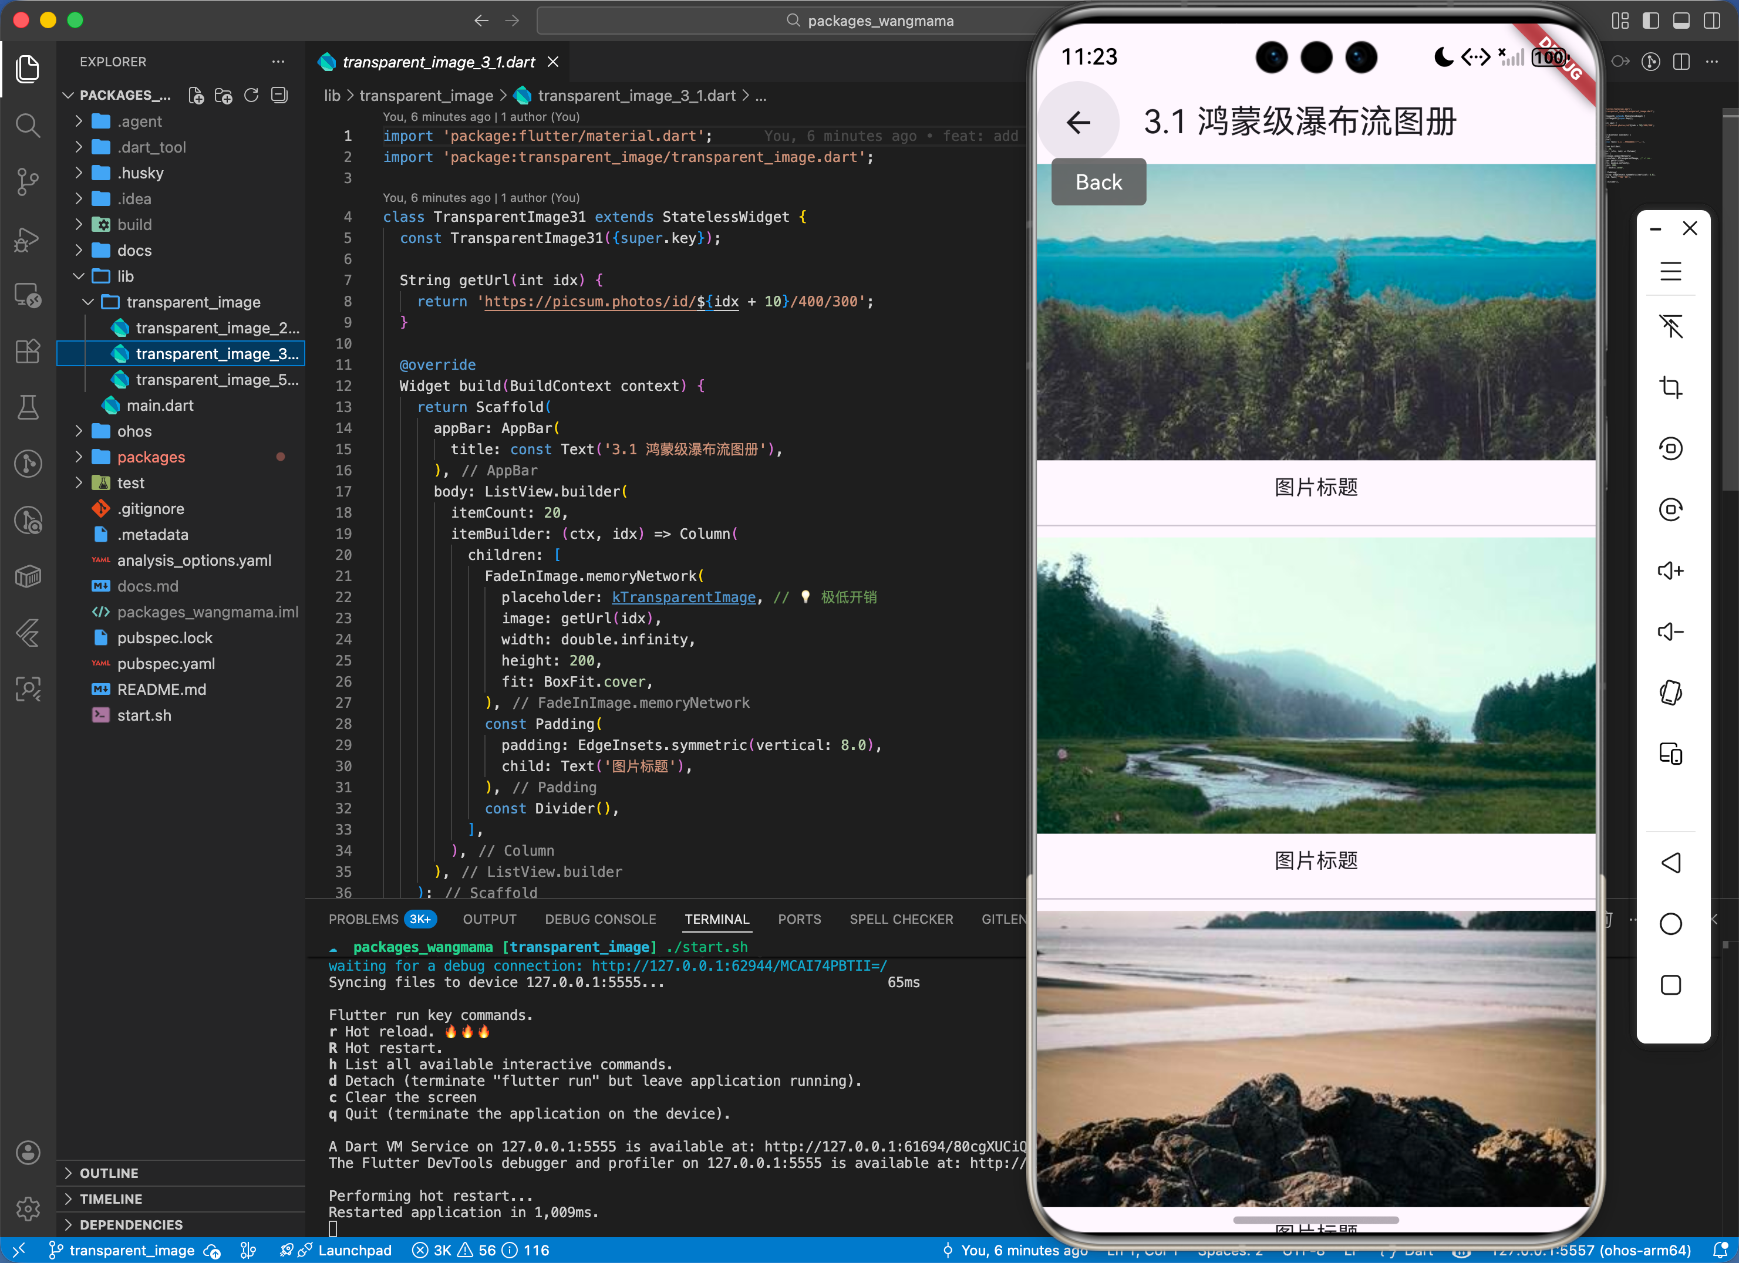Collapse the lib folder
Screen dimensions: 1739x1263
click(125, 276)
